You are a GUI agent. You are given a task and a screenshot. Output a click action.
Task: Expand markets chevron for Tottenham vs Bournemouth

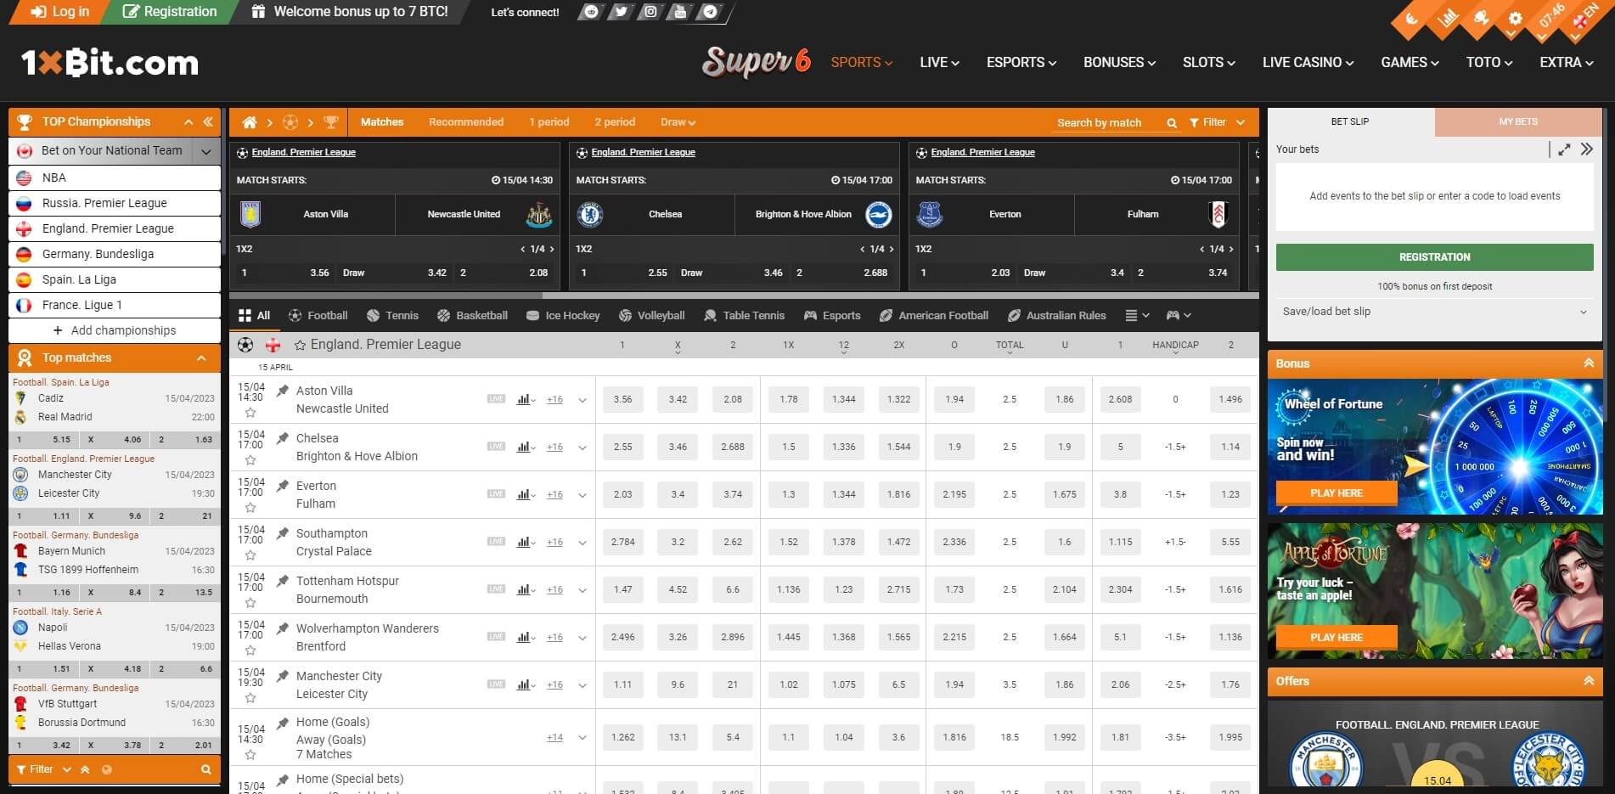(582, 590)
